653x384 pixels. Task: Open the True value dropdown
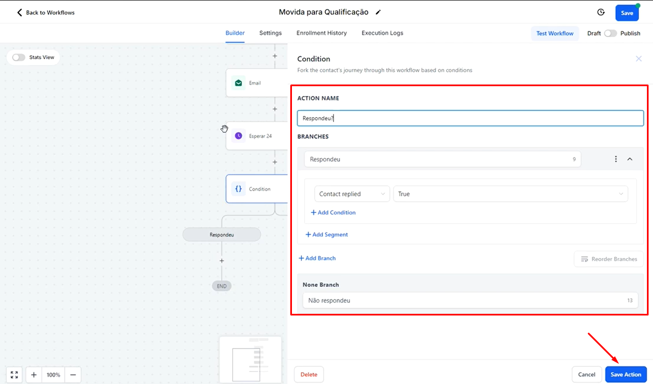click(x=510, y=194)
